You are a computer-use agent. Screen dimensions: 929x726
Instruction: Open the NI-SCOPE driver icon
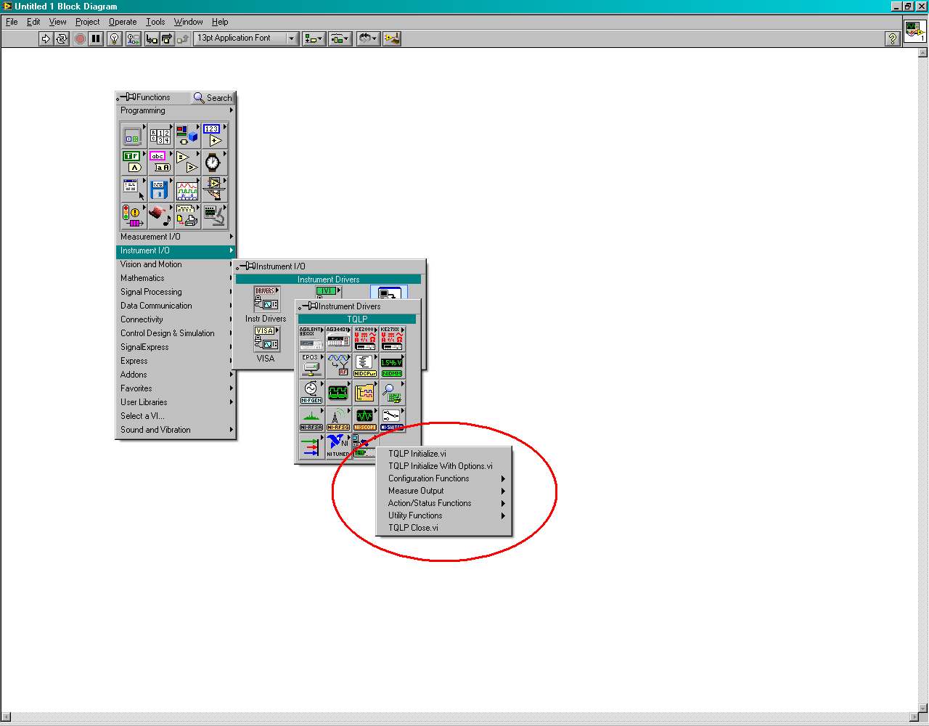(x=365, y=420)
